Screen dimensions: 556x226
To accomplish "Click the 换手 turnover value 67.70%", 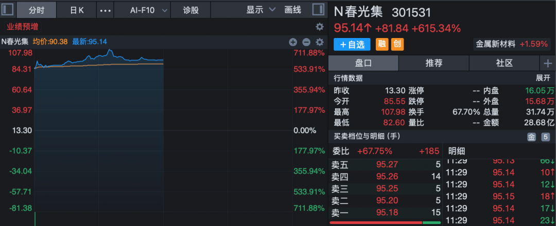I will coord(466,112).
